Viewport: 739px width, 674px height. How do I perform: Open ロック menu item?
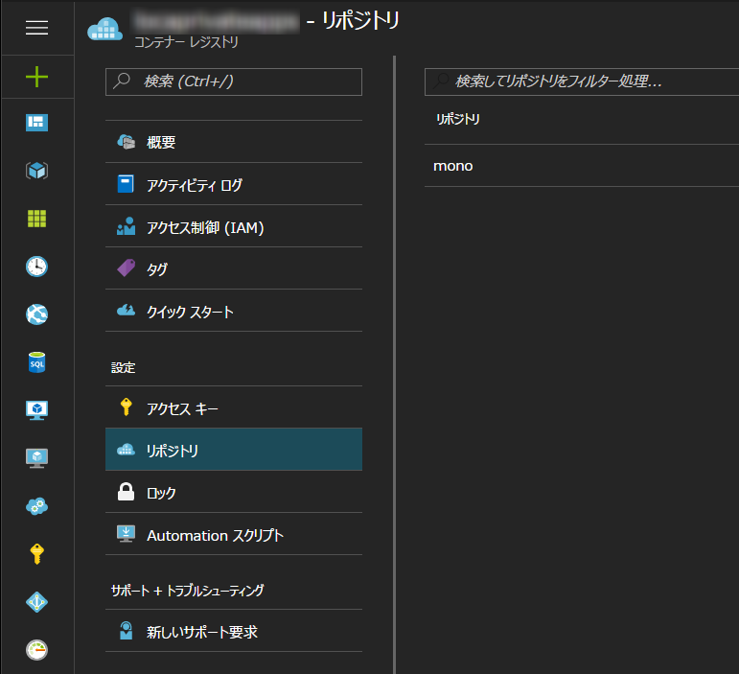pyautogui.click(x=234, y=492)
